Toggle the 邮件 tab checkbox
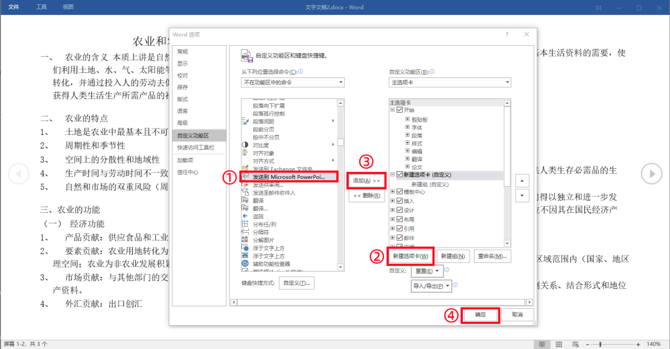The image size is (670, 349). pyautogui.click(x=400, y=238)
